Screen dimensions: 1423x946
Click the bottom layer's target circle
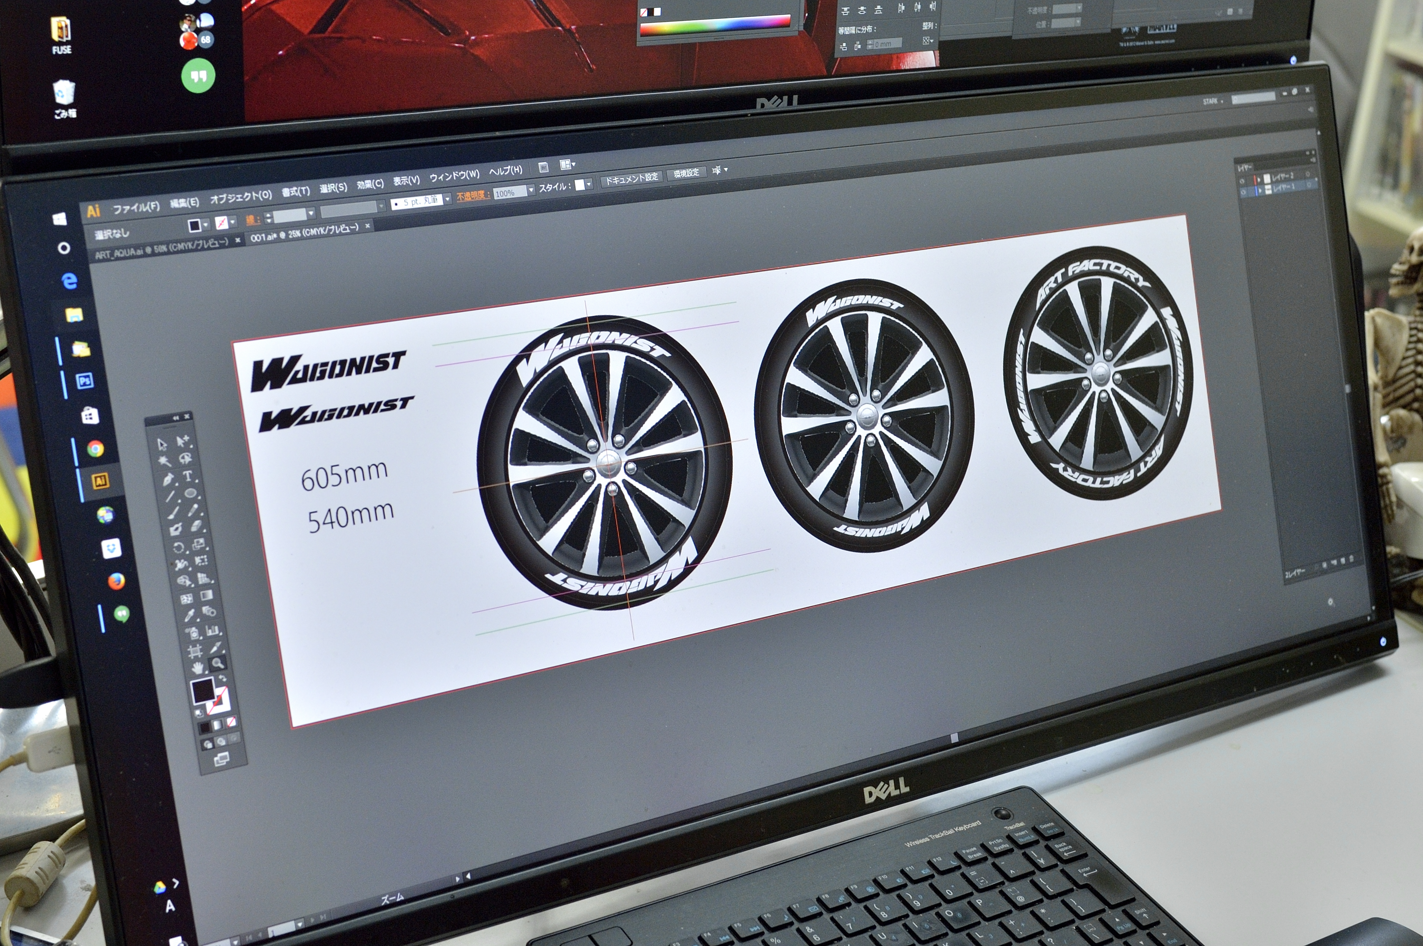(1310, 184)
